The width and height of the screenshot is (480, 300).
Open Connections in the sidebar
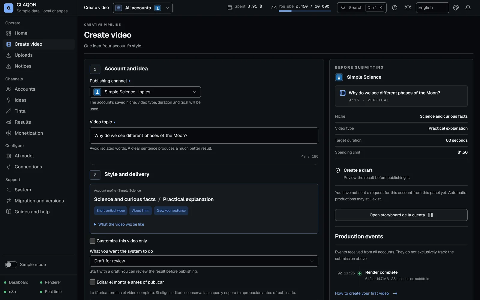tap(39, 167)
